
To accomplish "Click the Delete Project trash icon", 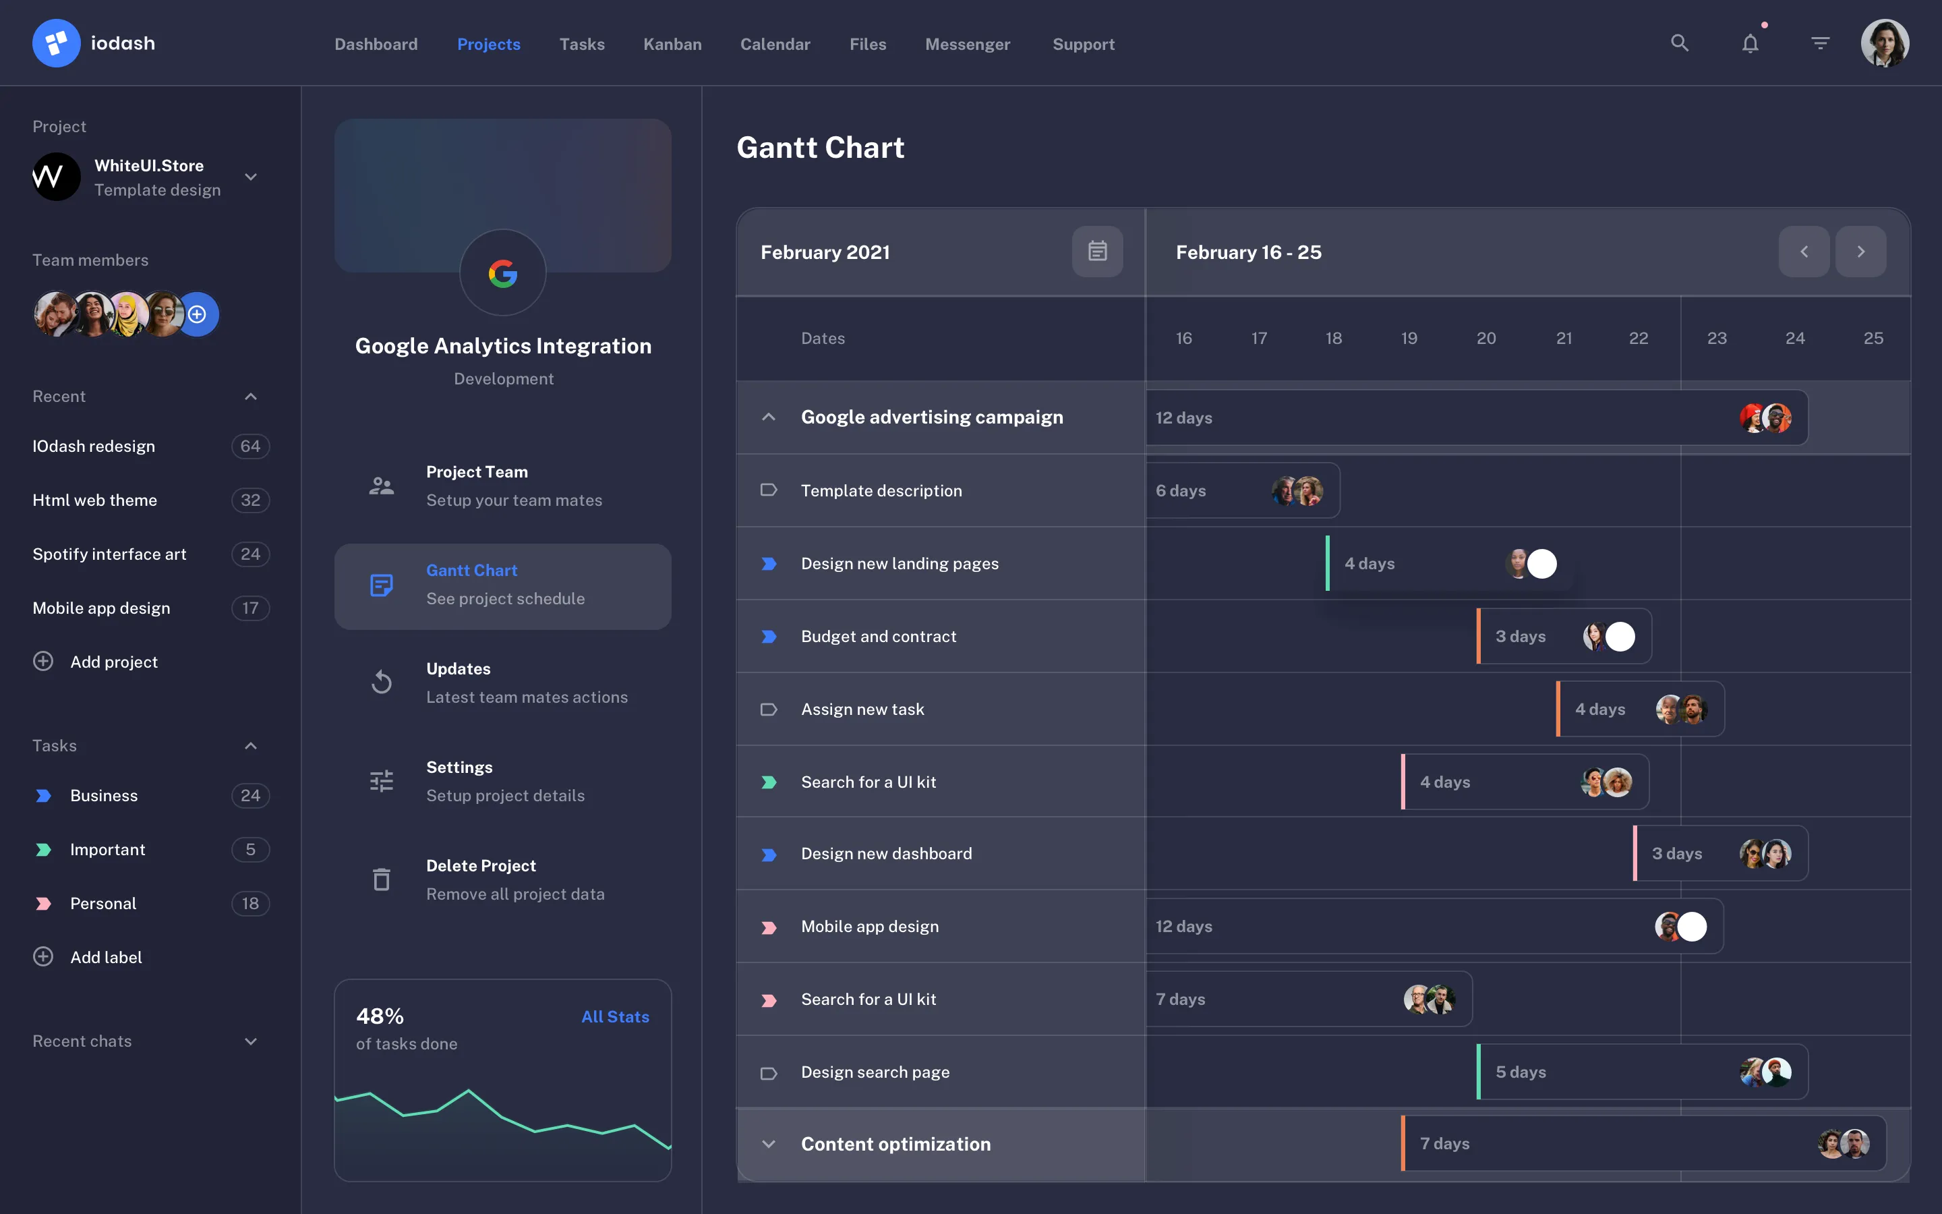I will click(381, 878).
